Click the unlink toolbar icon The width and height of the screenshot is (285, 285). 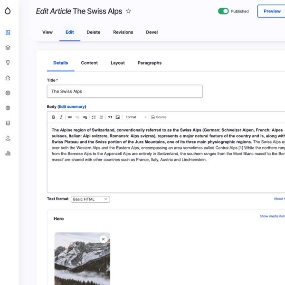click(x=77, y=117)
